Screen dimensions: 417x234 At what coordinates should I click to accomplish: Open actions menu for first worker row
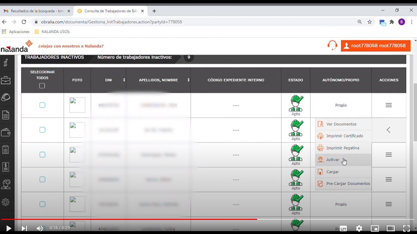coord(388,105)
